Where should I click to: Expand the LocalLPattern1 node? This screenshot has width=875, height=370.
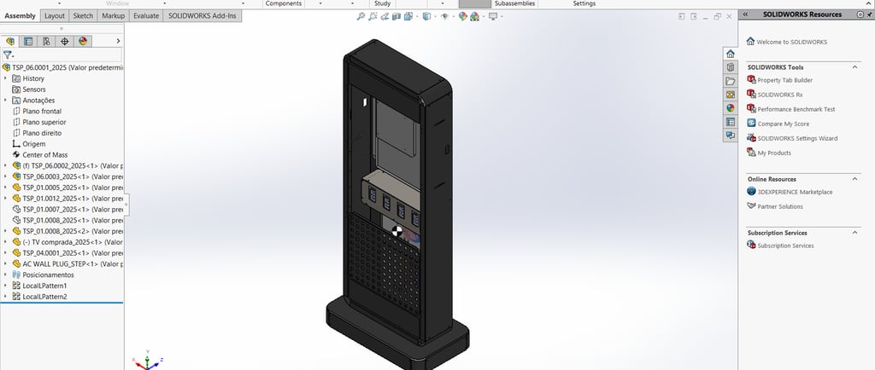[x=6, y=286]
